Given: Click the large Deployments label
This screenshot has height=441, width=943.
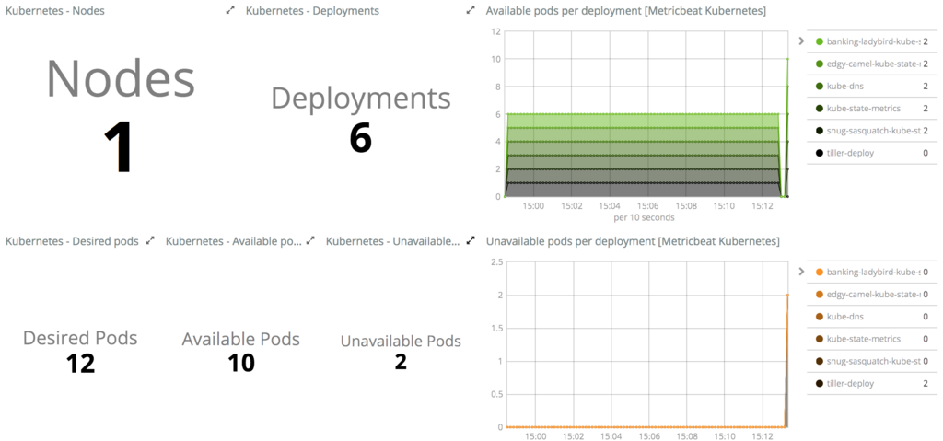Looking at the screenshot, I should 361,98.
